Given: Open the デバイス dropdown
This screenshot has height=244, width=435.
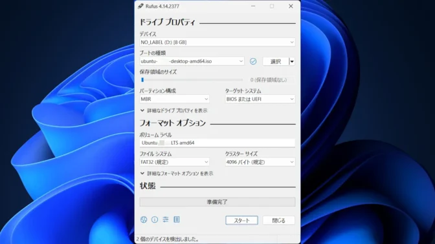Looking at the screenshot, I should [217, 43].
